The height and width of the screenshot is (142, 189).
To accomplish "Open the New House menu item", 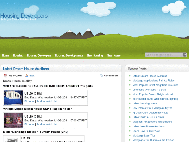I will pyautogui.click(x=114, y=55).
